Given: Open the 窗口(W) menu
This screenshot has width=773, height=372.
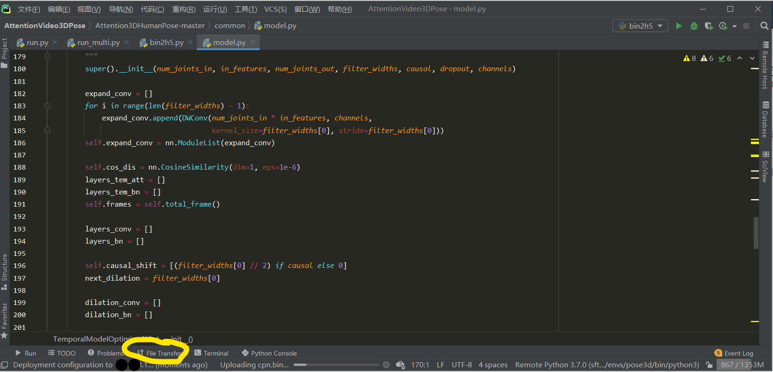Looking at the screenshot, I should tap(307, 9).
